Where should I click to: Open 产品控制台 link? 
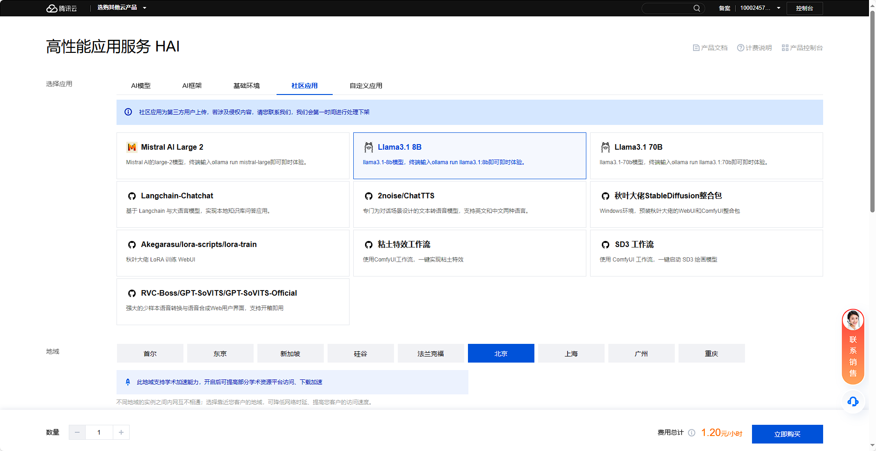[x=802, y=48]
